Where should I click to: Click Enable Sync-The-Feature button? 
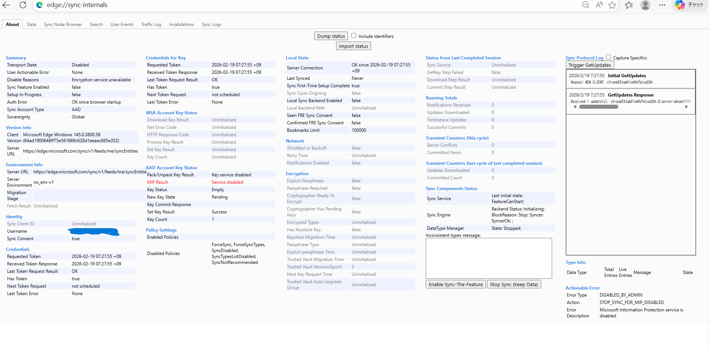(x=456, y=284)
